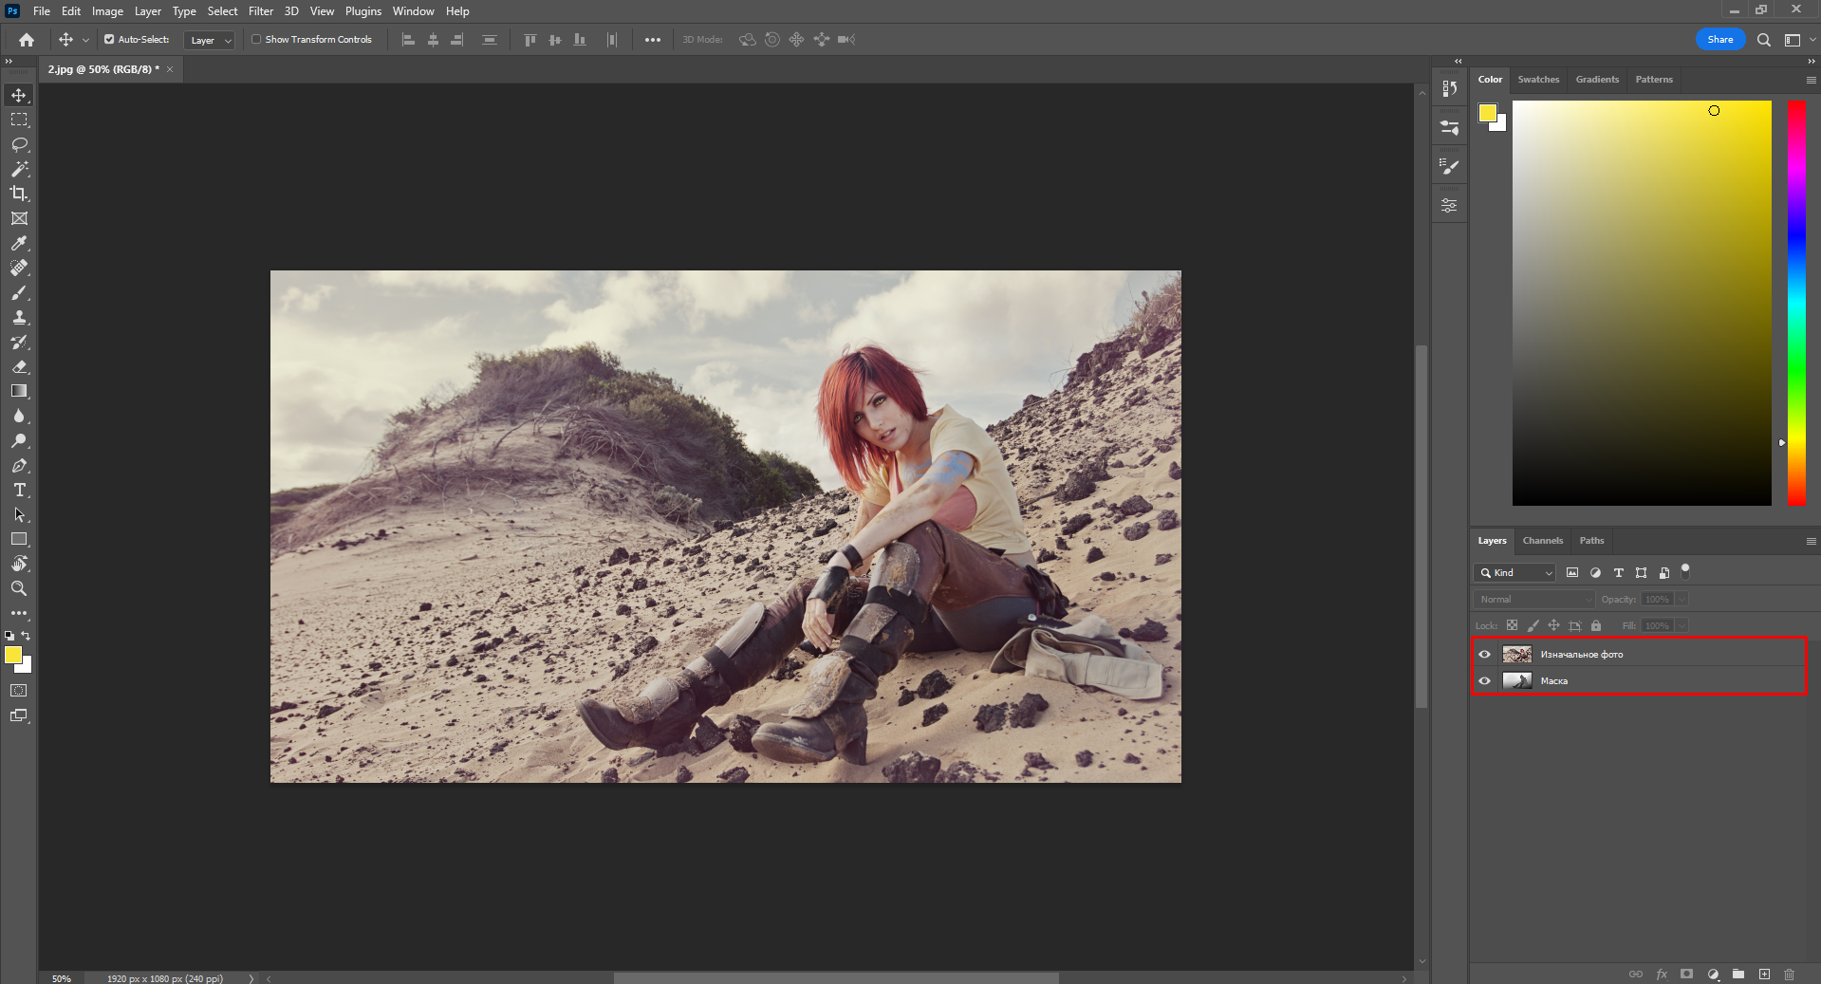This screenshot has height=984, width=1821.
Task: Open the Auto-Select Layer dropdown
Action: pyautogui.click(x=210, y=40)
